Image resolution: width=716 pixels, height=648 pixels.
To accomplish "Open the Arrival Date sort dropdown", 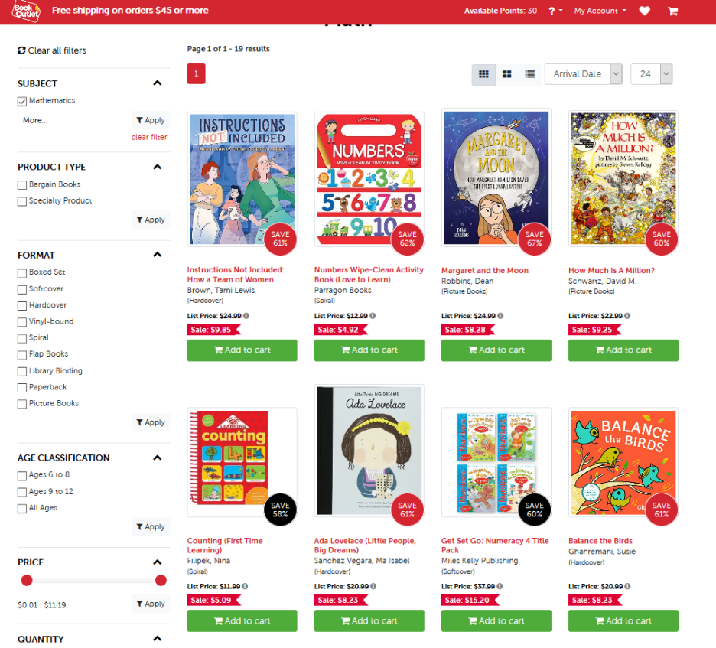I will pyautogui.click(x=583, y=74).
